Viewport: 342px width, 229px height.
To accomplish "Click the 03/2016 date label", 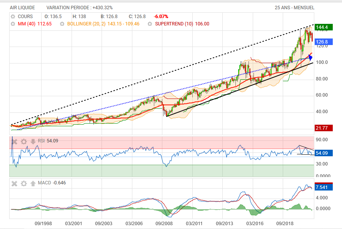I will click(255, 224).
